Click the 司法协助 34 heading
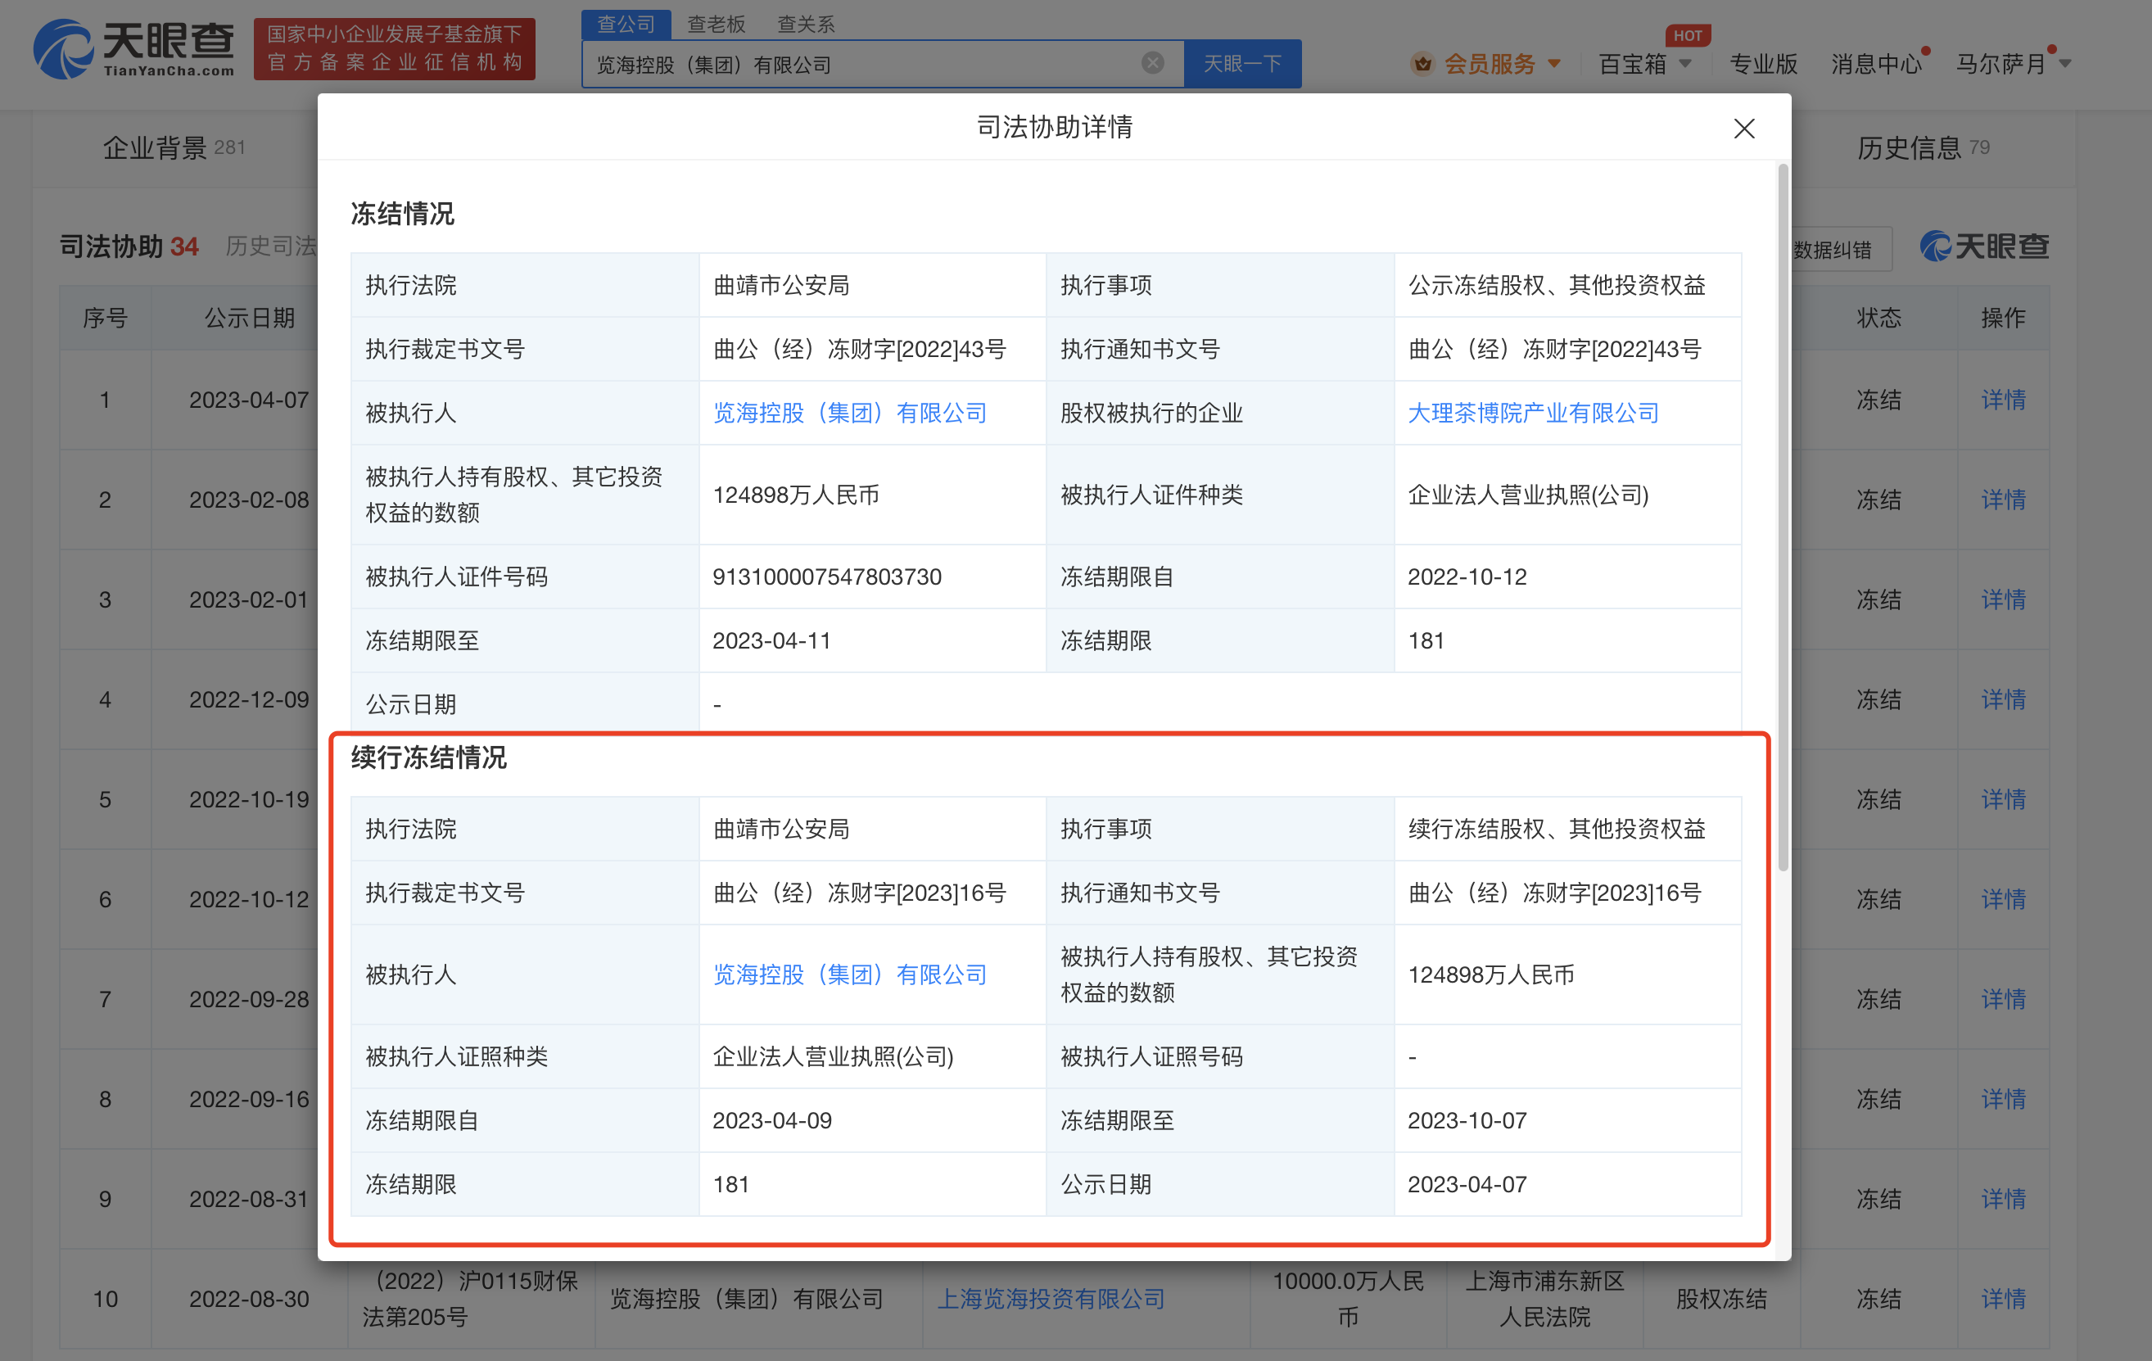 pos(129,246)
